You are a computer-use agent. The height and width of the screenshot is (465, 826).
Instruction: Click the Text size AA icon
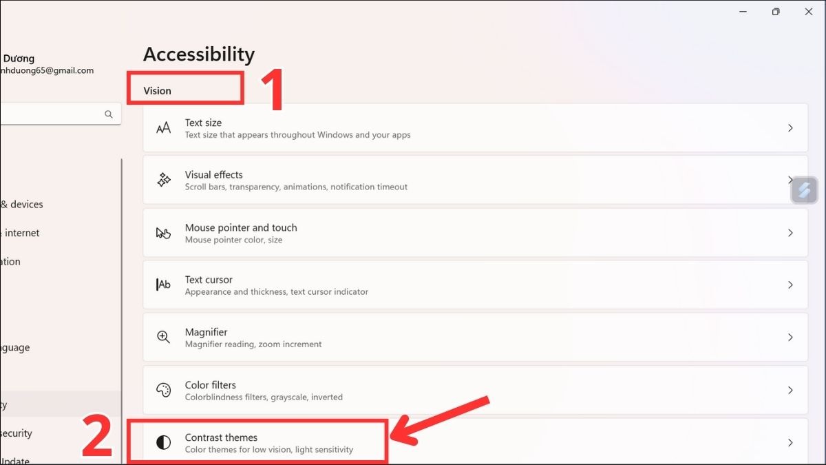click(x=163, y=128)
